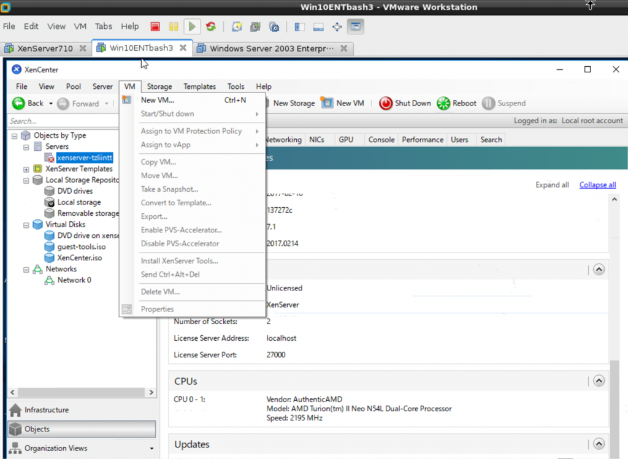Collapse the Updates section chevron

[599, 444]
